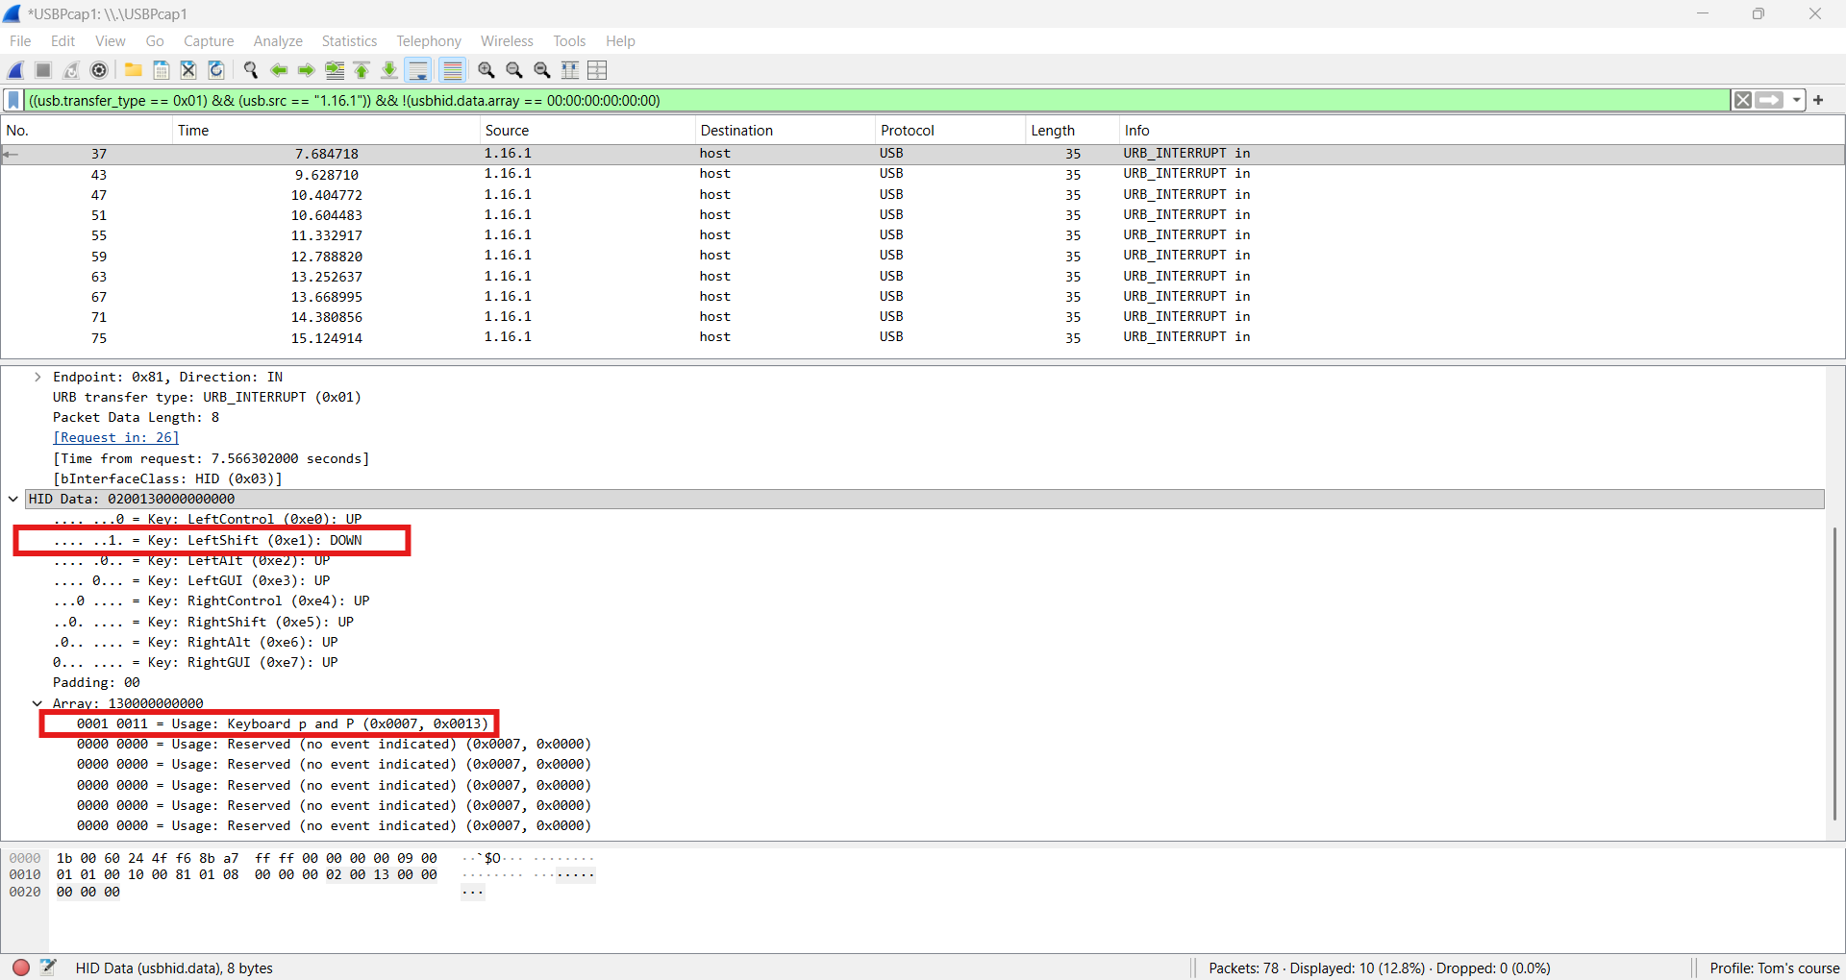Open the display filter history dropdown arrow

1796,100
